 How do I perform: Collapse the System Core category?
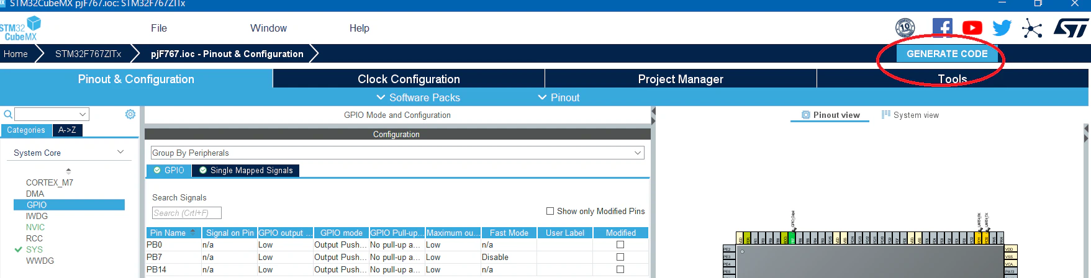coord(120,152)
